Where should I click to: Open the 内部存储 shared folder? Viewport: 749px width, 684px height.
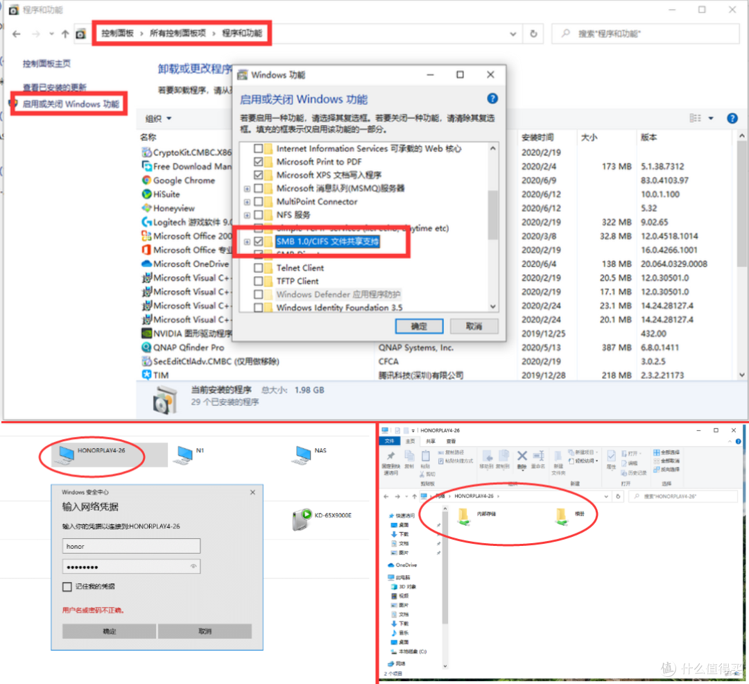476,516
